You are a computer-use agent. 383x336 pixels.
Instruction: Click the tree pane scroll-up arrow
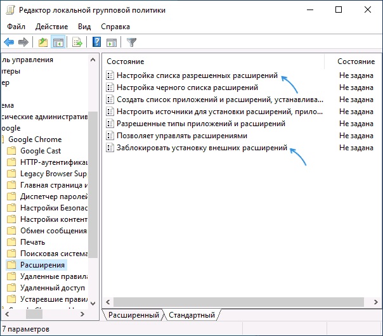click(x=93, y=60)
